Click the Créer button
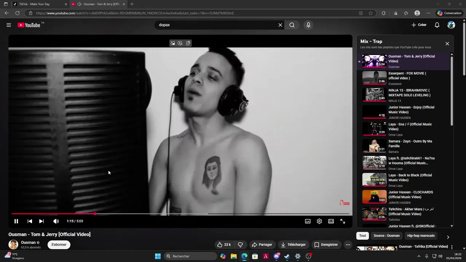 tap(419, 25)
